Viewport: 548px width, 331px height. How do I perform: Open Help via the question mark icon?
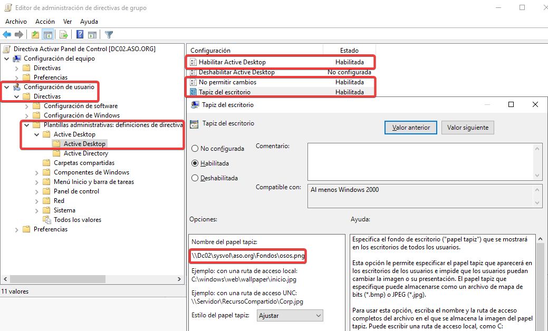coord(80,35)
